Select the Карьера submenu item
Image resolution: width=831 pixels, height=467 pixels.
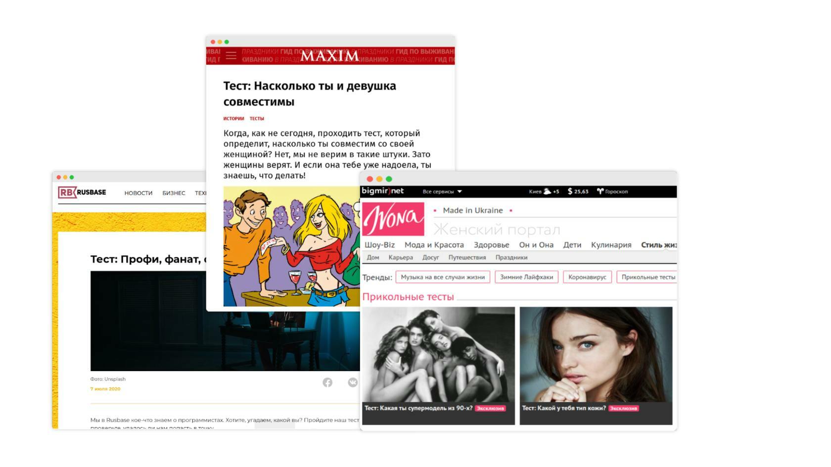click(401, 257)
